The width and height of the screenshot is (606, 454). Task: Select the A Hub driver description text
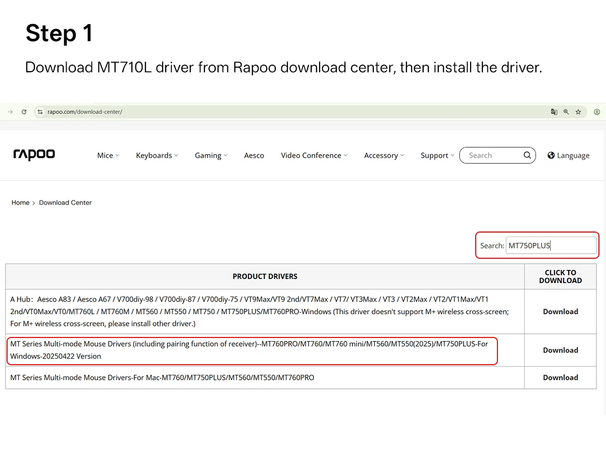pyautogui.click(x=260, y=312)
